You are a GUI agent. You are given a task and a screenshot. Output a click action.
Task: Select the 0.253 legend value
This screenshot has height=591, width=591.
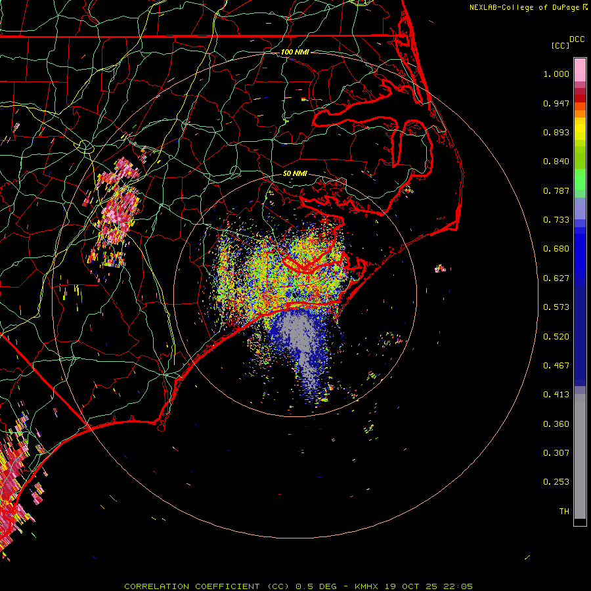click(556, 482)
